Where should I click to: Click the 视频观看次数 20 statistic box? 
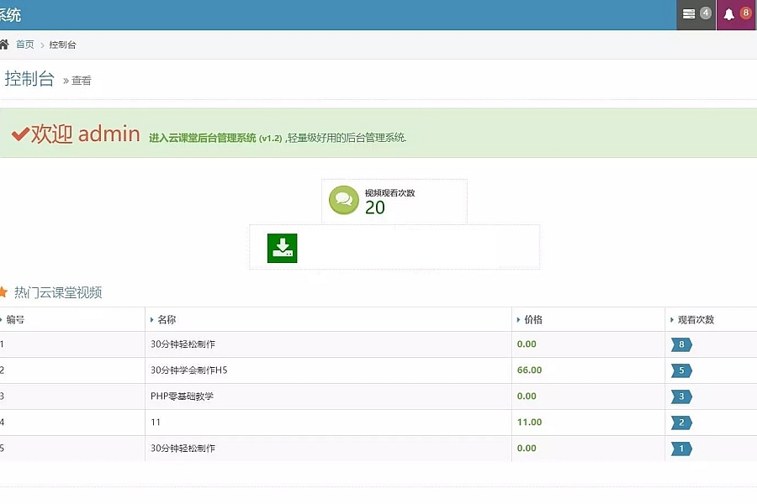pos(394,202)
